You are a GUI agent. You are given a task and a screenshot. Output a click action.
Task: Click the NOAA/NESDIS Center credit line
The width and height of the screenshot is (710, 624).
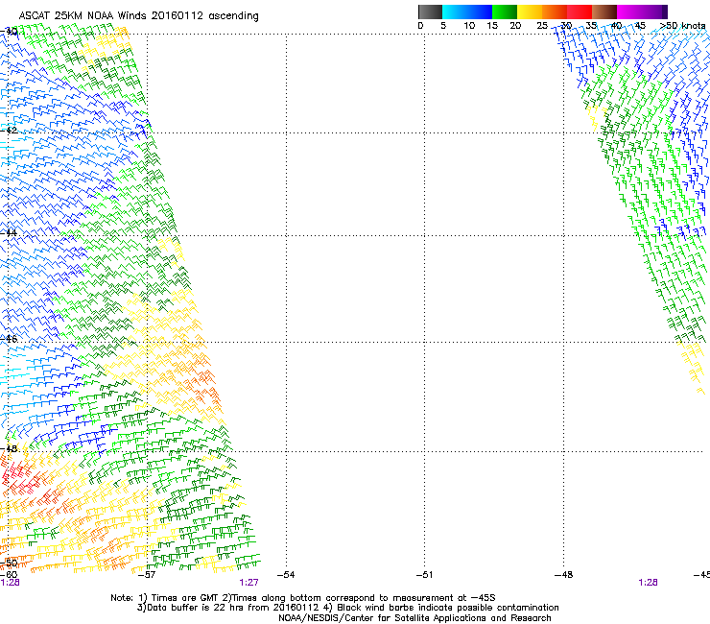(x=414, y=618)
